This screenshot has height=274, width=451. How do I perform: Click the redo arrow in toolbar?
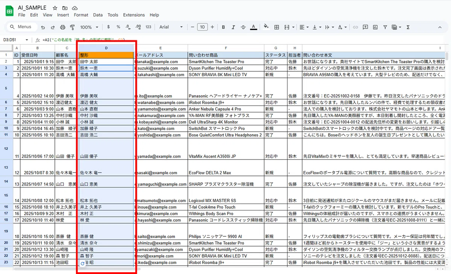pos(53,27)
